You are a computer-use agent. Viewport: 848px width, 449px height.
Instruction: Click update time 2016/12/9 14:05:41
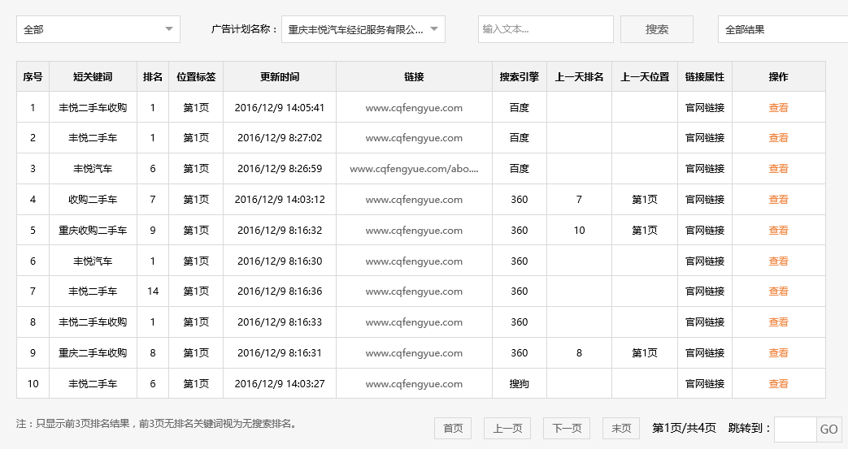point(280,107)
